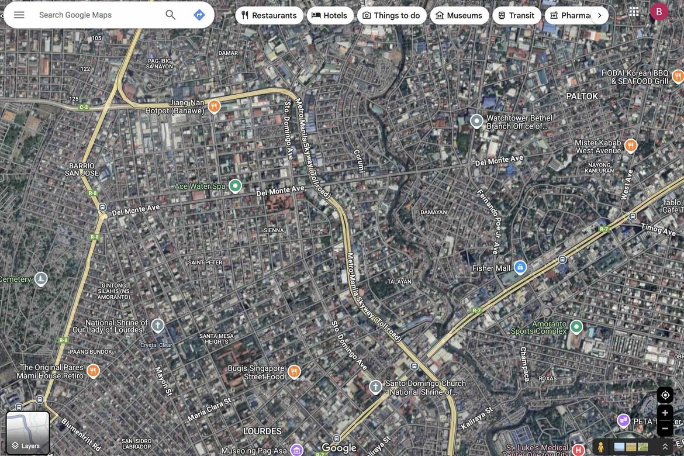Click the transit stop icon near Timog Ave
684x456 pixels.
[633, 216]
